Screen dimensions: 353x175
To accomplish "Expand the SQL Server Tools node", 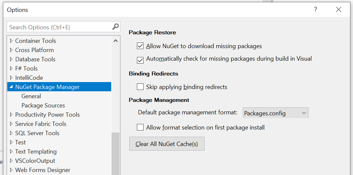I will [12, 133].
